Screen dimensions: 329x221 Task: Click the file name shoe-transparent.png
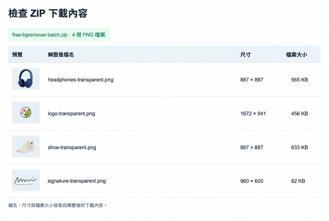[x=72, y=148]
